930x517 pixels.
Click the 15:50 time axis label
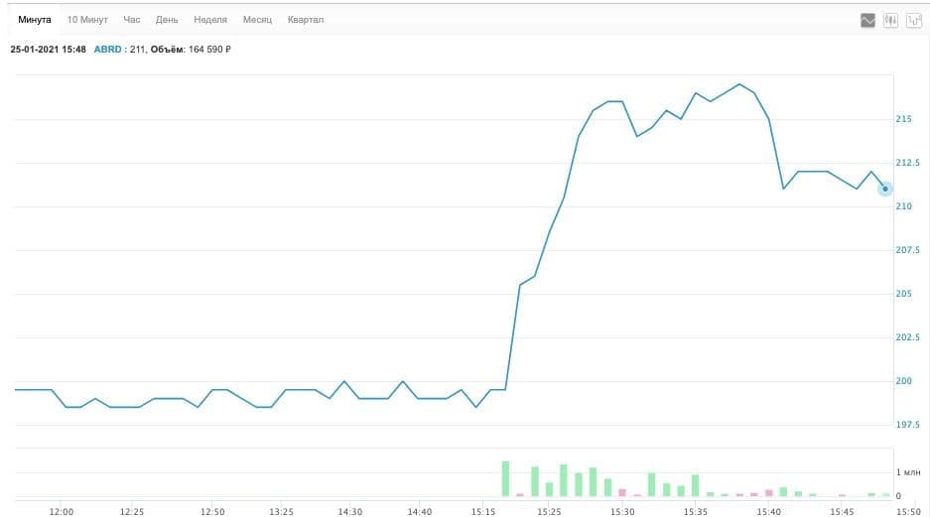click(908, 512)
